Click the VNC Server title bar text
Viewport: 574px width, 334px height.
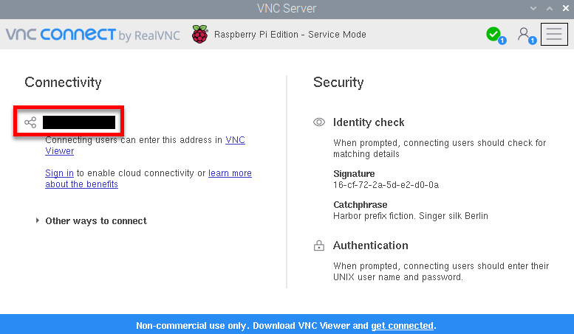tap(287, 8)
